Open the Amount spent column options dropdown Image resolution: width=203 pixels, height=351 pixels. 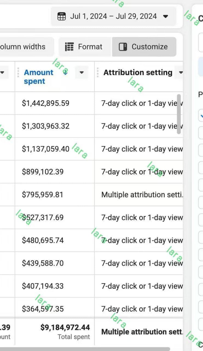pyautogui.click(x=82, y=73)
